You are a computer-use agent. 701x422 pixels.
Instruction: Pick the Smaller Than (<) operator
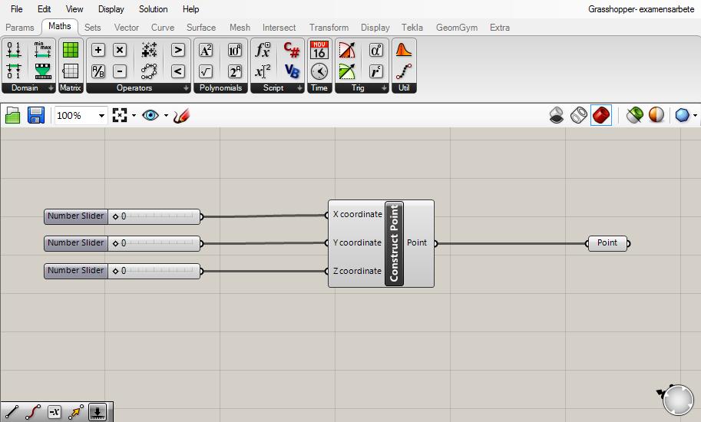click(x=178, y=71)
